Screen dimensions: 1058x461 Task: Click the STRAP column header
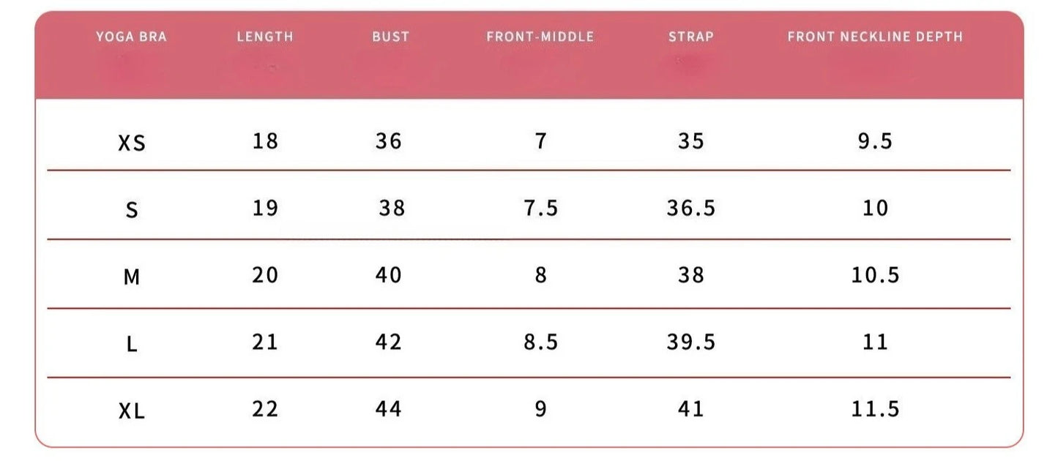click(x=690, y=37)
